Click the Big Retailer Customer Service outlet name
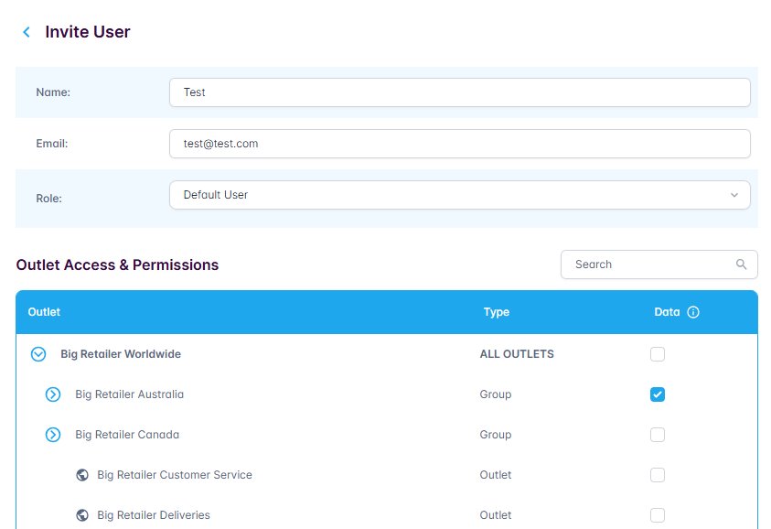Screen dimensions: 771x529 [x=175, y=475]
